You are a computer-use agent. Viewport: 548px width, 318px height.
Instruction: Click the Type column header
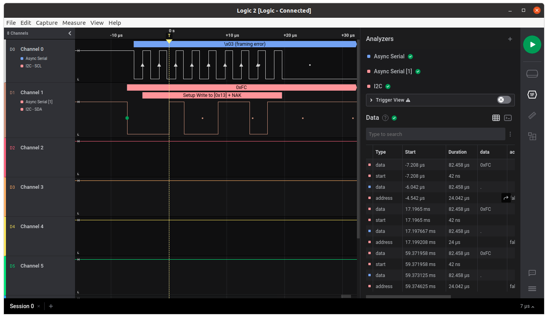pyautogui.click(x=381, y=152)
